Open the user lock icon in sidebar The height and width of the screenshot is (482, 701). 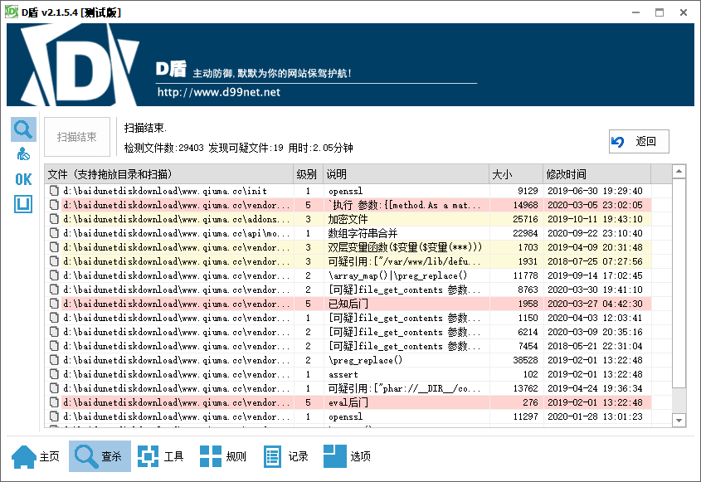[23, 154]
